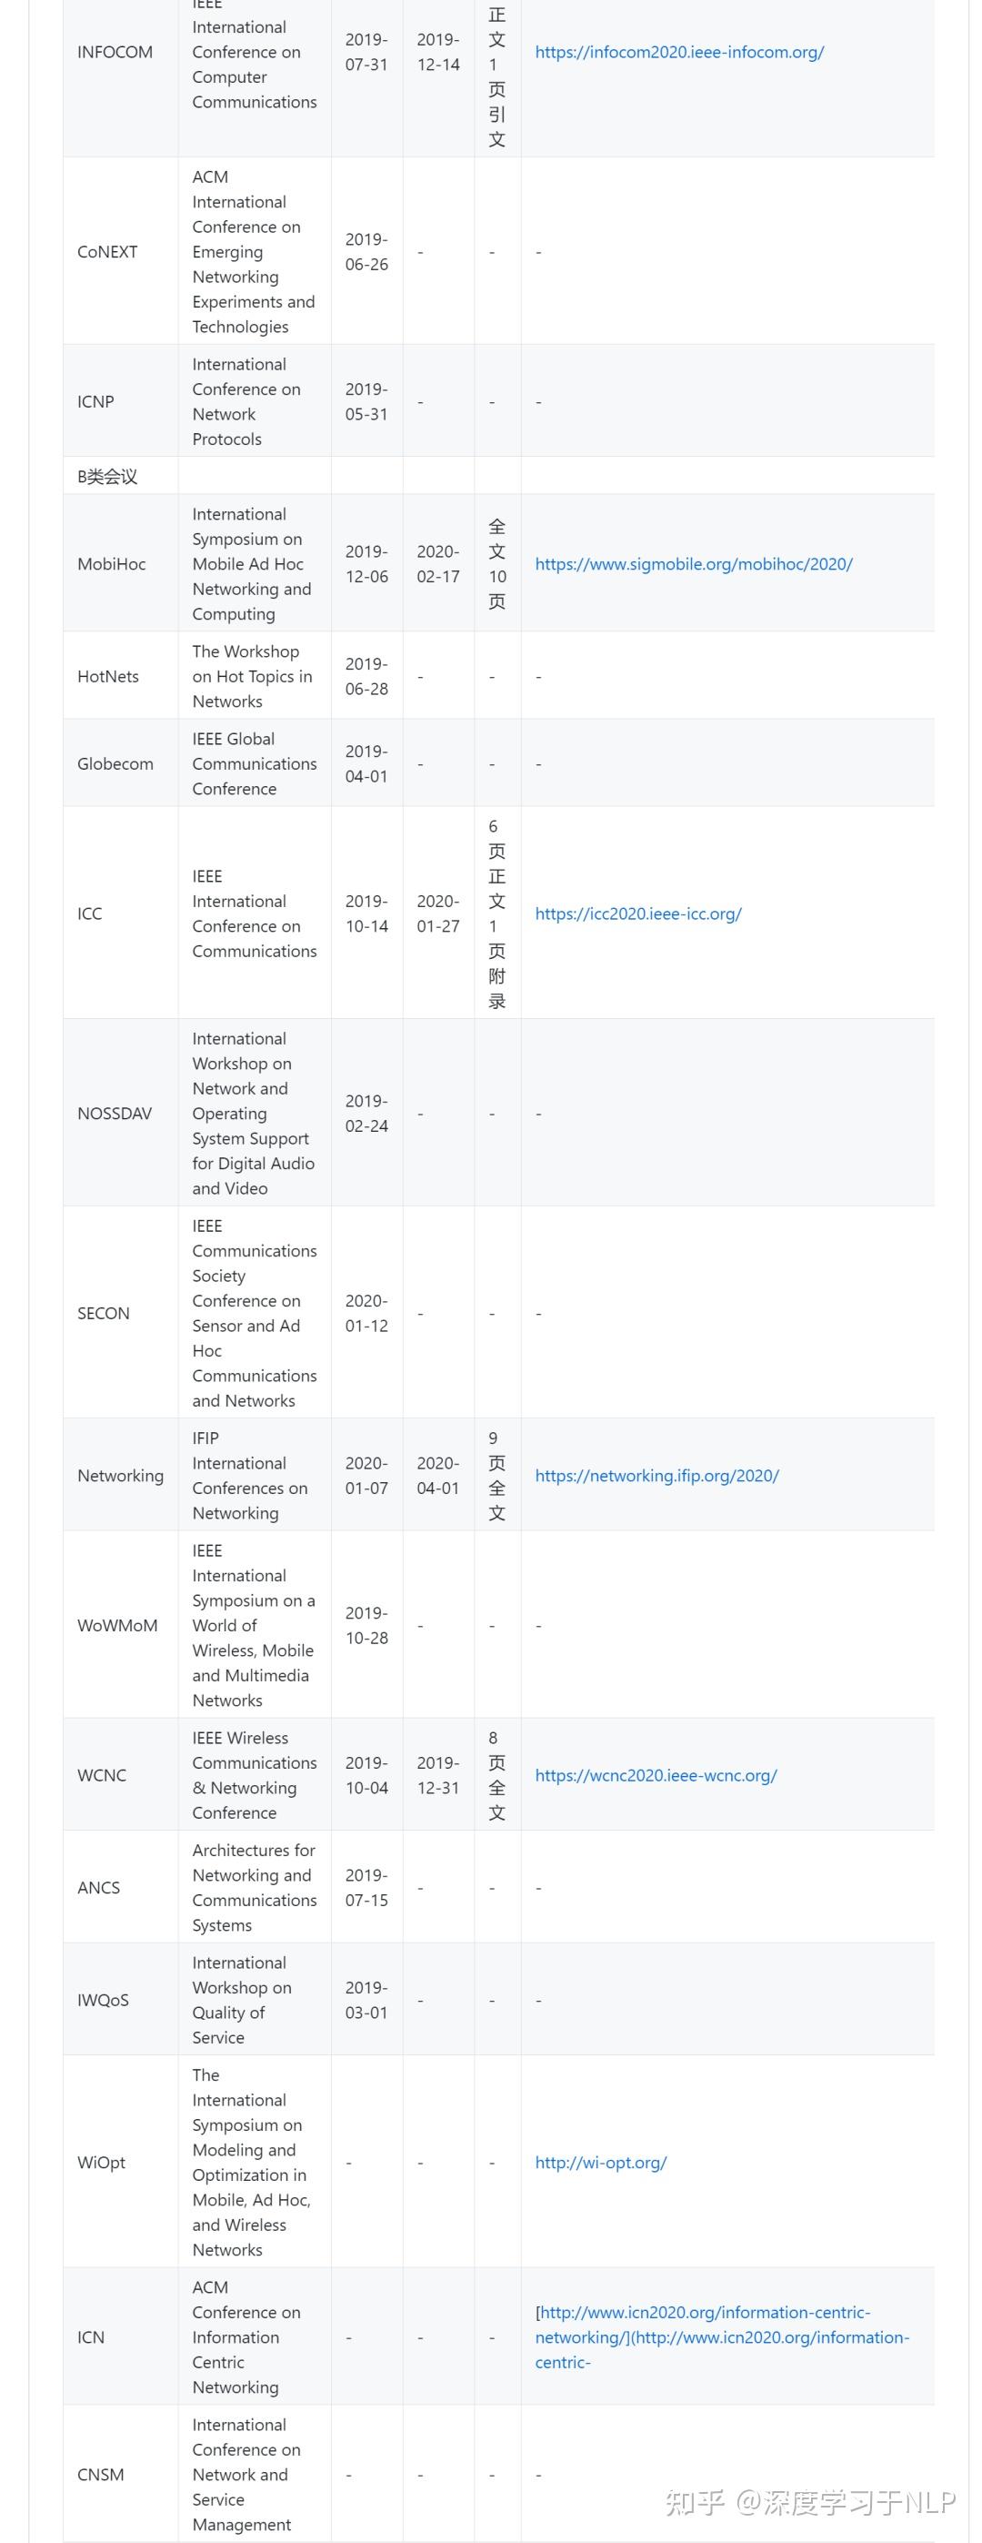Open the wi-opt.org link
Image resolution: width=982 pixels, height=2543 pixels.
600,2162
